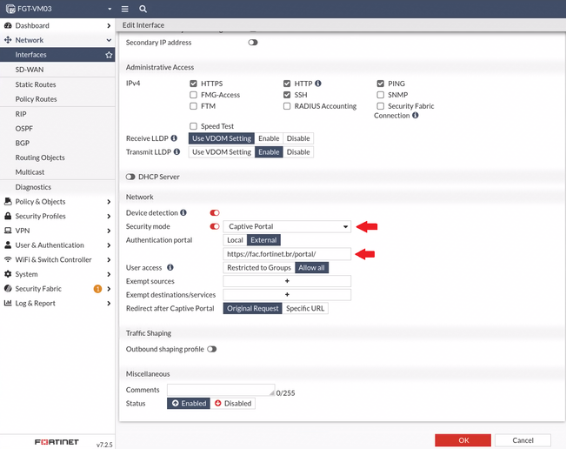
Task: Click the User & Authentication person icon
Action: tap(8, 245)
